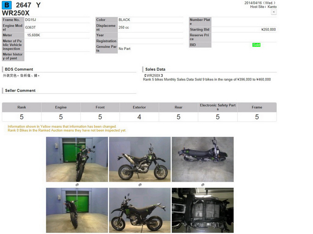Open the rear-view motorcycle thumbnail
The height and width of the screenshot is (234, 313).
pyautogui.click(x=77, y=210)
